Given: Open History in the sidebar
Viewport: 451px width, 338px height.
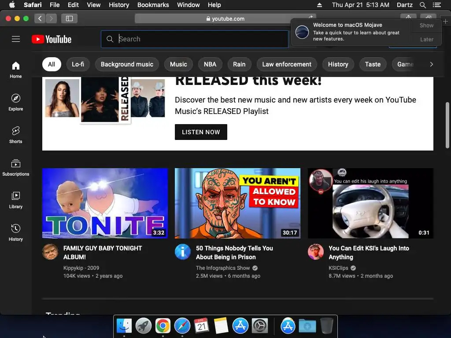Looking at the screenshot, I should click(15, 233).
